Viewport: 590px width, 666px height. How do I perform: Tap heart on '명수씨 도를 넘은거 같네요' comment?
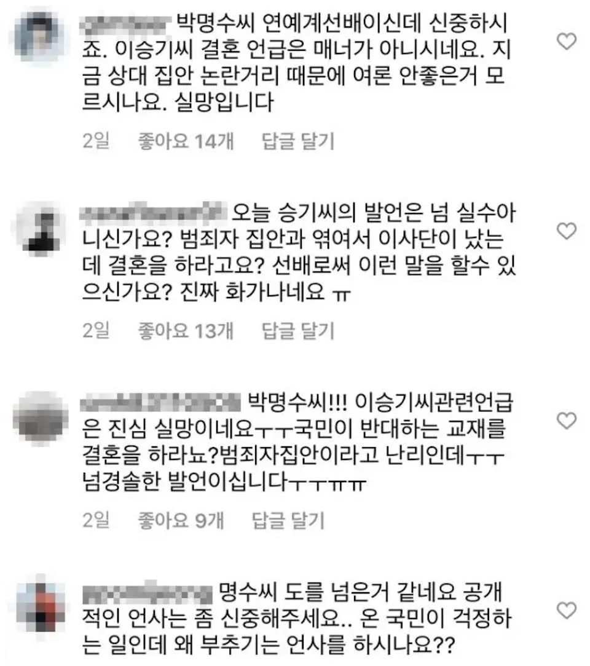coord(567,611)
